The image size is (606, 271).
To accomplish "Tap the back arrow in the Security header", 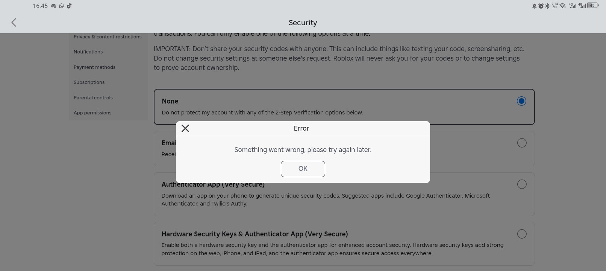I will pyautogui.click(x=14, y=23).
